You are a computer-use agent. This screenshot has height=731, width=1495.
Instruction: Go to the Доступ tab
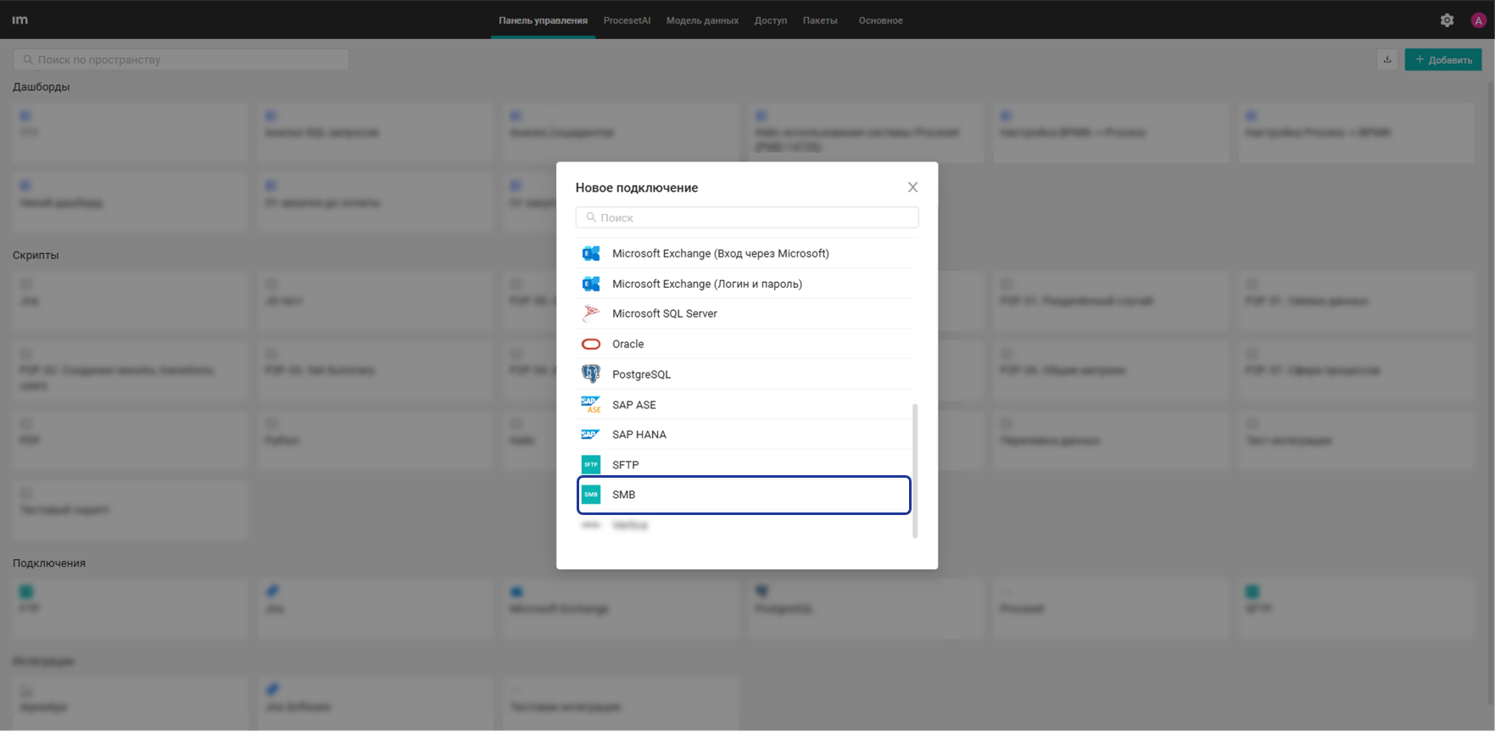click(770, 20)
